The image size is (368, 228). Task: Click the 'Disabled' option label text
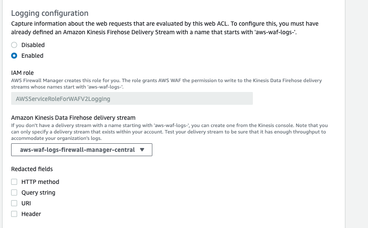pyautogui.click(x=33, y=45)
